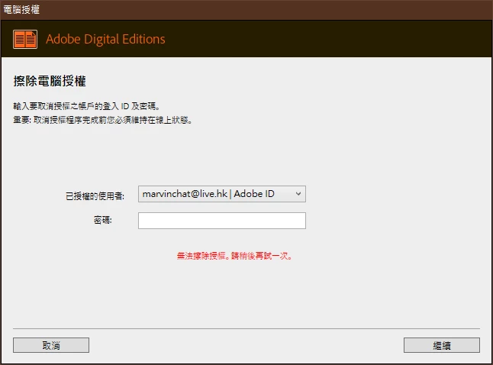This screenshot has width=493, height=365.
Task: Click the 重要 notice line
Action: 102,120
